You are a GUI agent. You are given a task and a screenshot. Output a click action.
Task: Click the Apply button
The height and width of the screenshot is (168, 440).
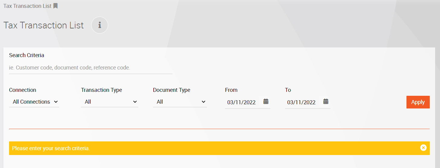(418, 102)
